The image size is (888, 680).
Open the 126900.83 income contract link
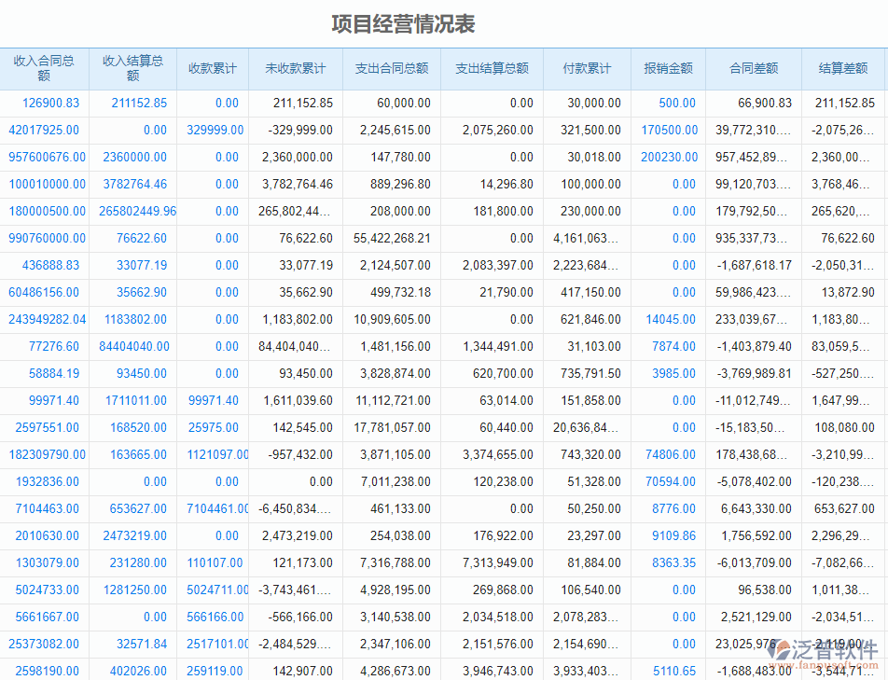point(48,104)
